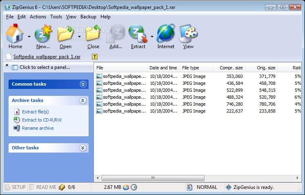305x195 pixels.
Task: Click the pie chart icon in status bar
Action: click(x=126, y=187)
